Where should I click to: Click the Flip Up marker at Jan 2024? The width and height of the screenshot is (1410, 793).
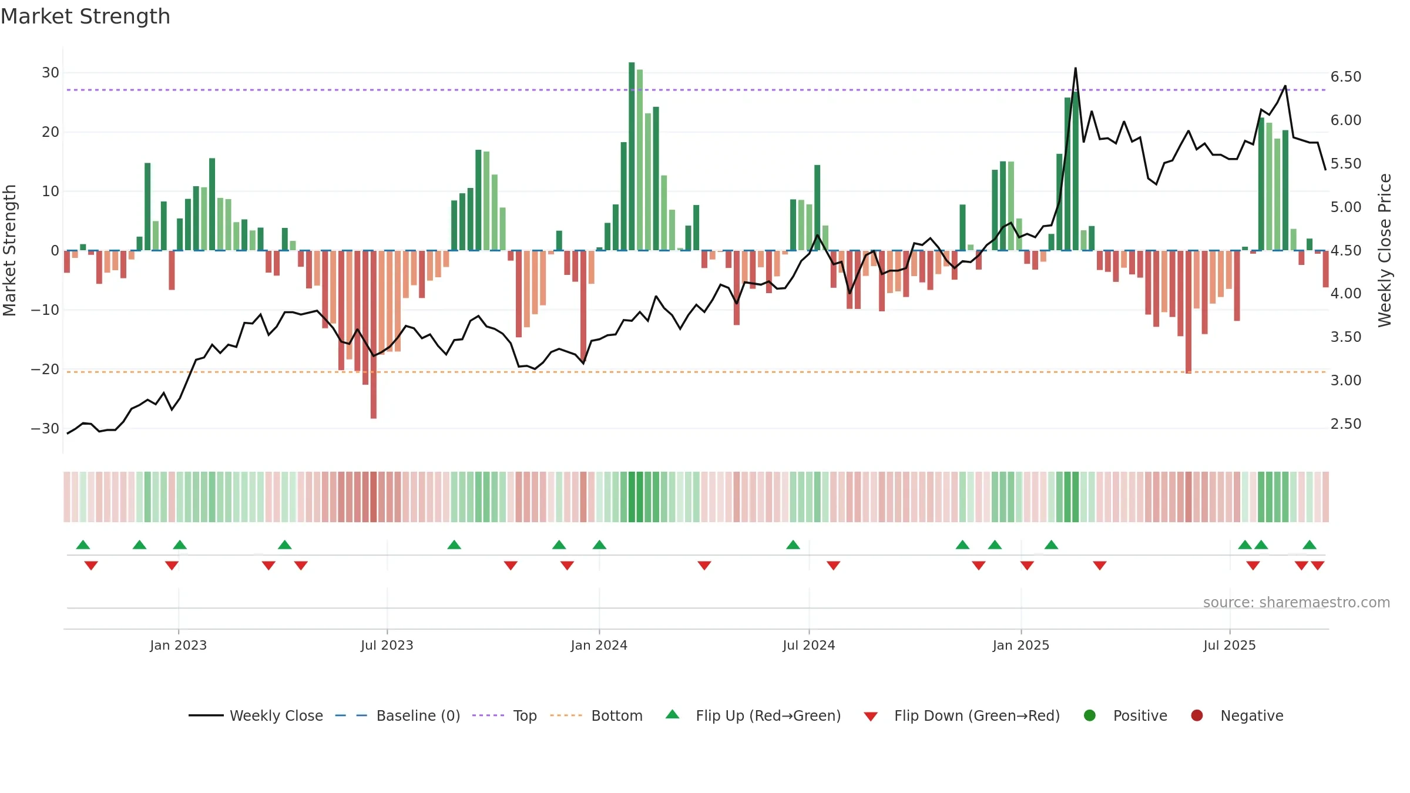pos(599,545)
